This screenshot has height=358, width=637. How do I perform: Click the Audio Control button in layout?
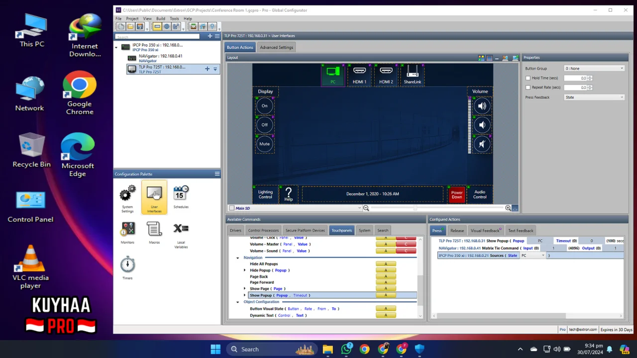coord(480,194)
